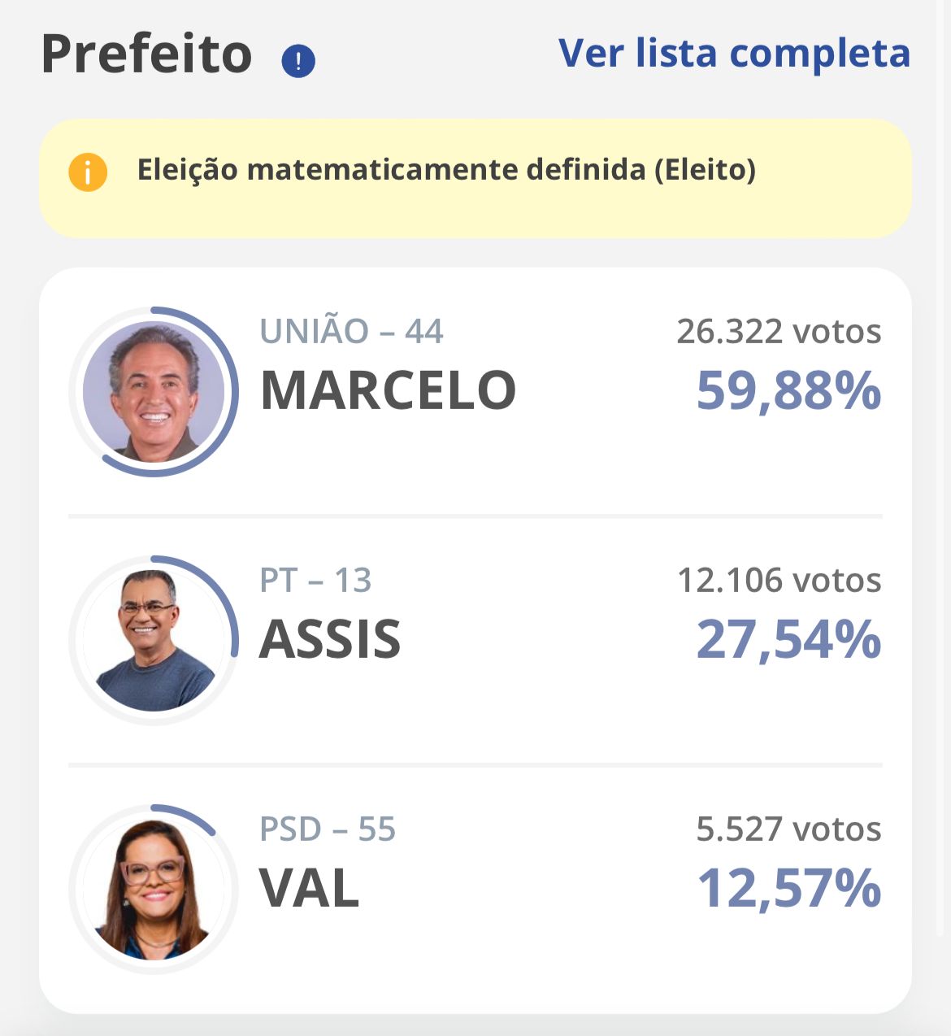Click the Val candidate photo
Screen dimensions: 951x1036
coord(154,889)
